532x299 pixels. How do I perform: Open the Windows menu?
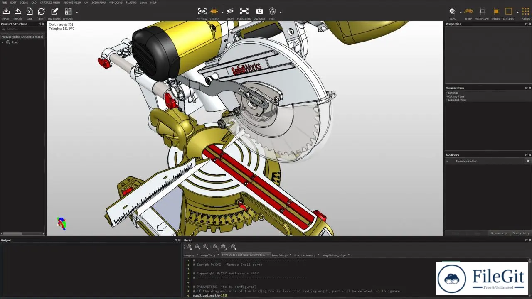[x=116, y=2]
